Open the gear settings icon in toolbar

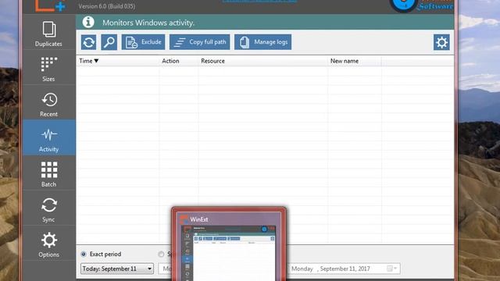click(441, 42)
